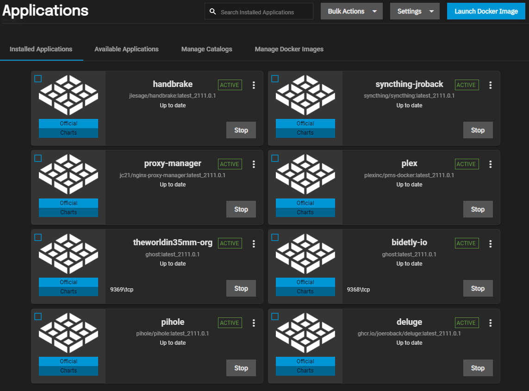Open the proxy-manager three-dot options menu
The width and height of the screenshot is (529, 391).
pos(254,164)
